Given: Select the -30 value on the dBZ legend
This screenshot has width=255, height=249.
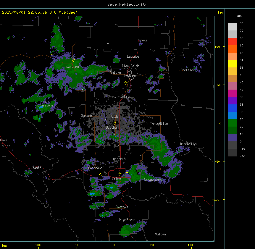Looking at the screenshot, I should tap(242, 156).
